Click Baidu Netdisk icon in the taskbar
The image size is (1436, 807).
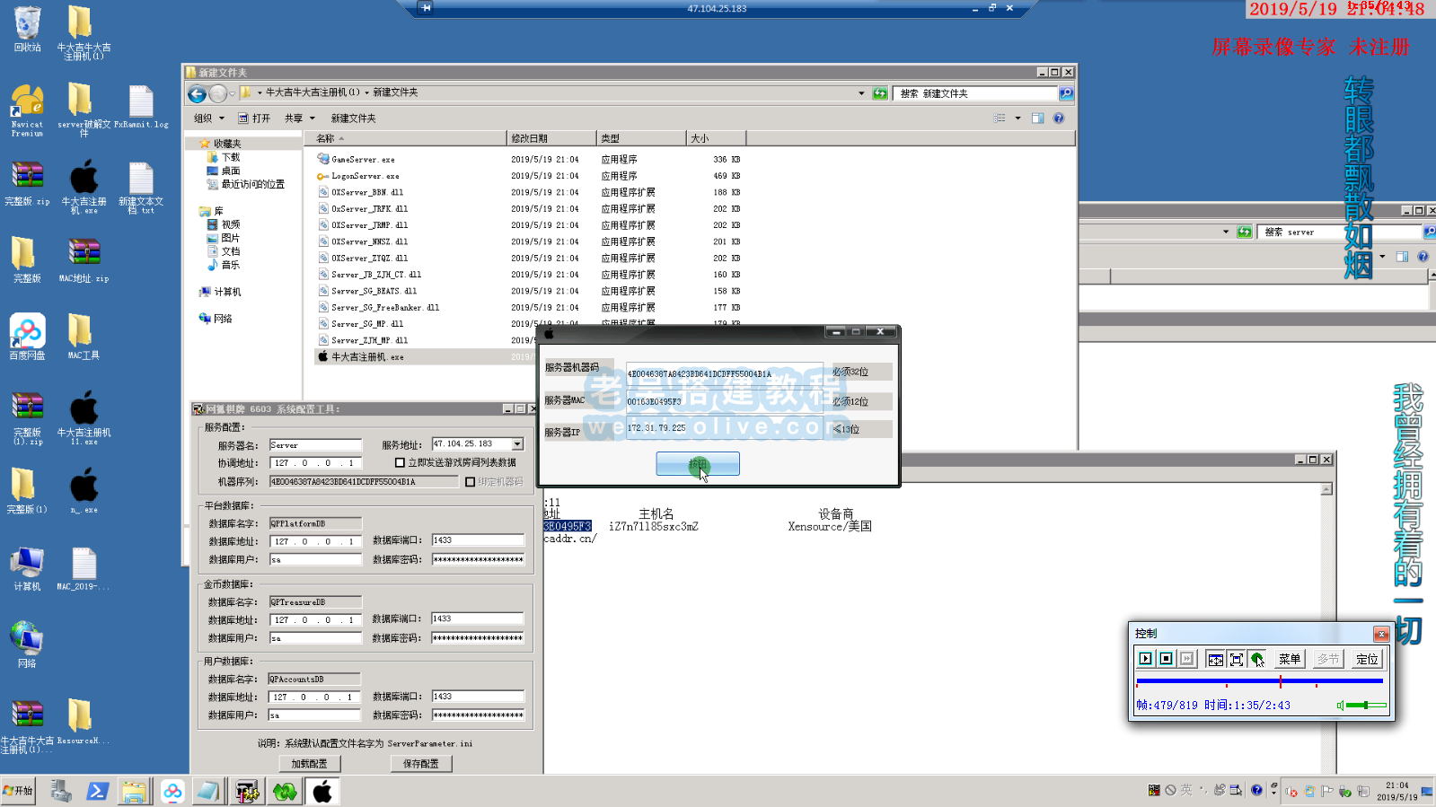(172, 791)
